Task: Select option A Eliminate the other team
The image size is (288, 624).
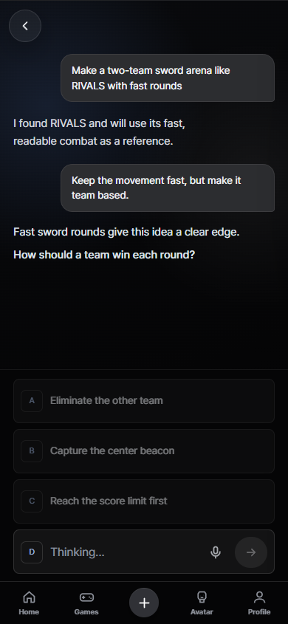Action: (x=144, y=401)
